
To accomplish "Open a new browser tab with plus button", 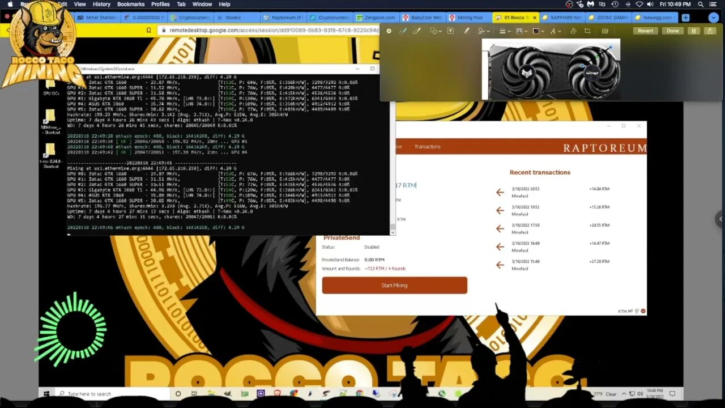I will coord(685,18).
